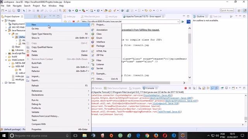This screenshot has height=139, width=248.
Task: Click the Console Terminate red square icon
Action: [186, 88]
